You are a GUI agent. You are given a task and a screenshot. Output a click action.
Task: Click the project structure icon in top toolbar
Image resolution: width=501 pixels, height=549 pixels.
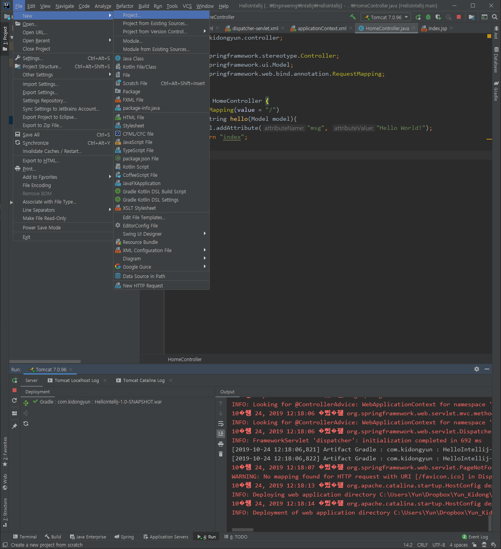click(x=472, y=17)
